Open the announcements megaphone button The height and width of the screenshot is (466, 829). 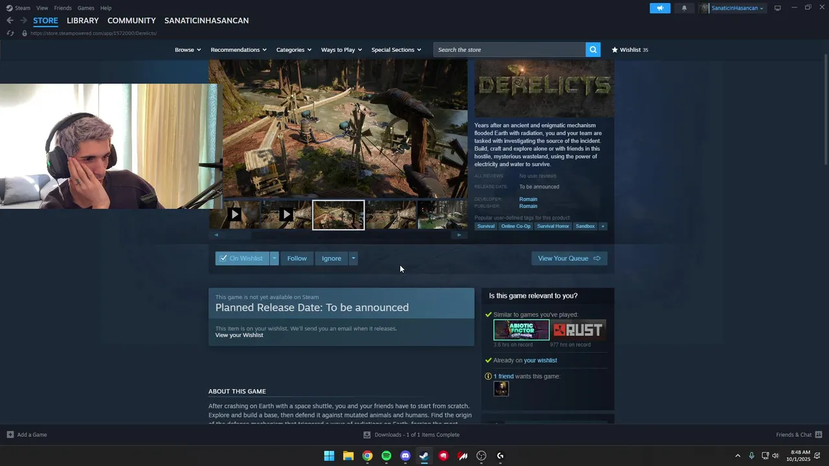click(660, 8)
